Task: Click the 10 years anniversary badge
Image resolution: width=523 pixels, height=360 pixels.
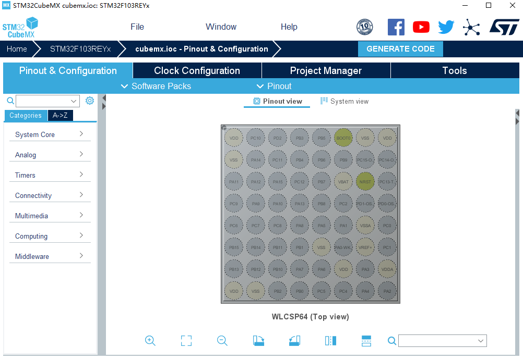Action: tap(364, 27)
